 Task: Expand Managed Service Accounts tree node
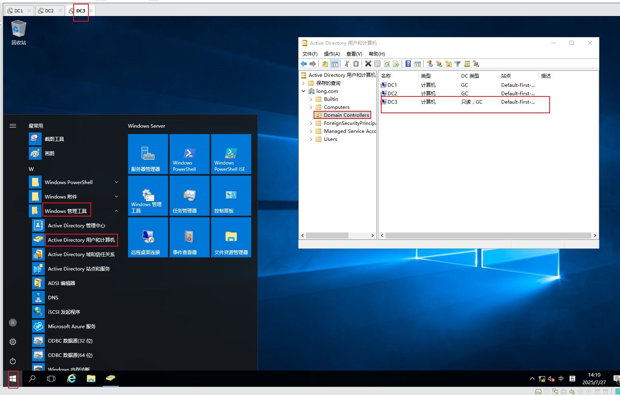(x=311, y=131)
